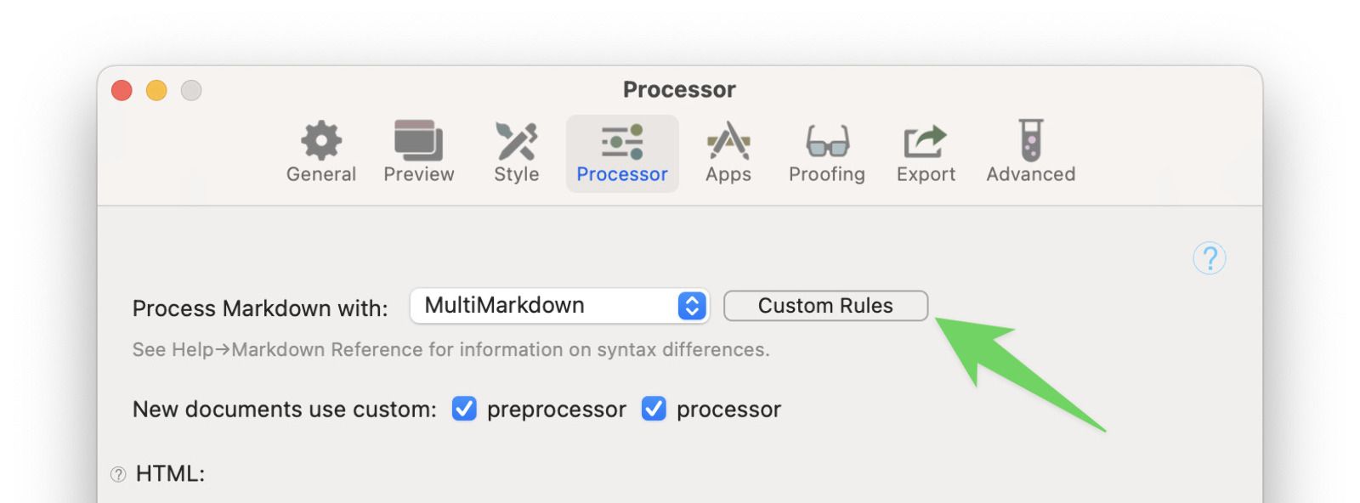
Task: Select the Style brush and pencil icon
Action: tap(517, 140)
